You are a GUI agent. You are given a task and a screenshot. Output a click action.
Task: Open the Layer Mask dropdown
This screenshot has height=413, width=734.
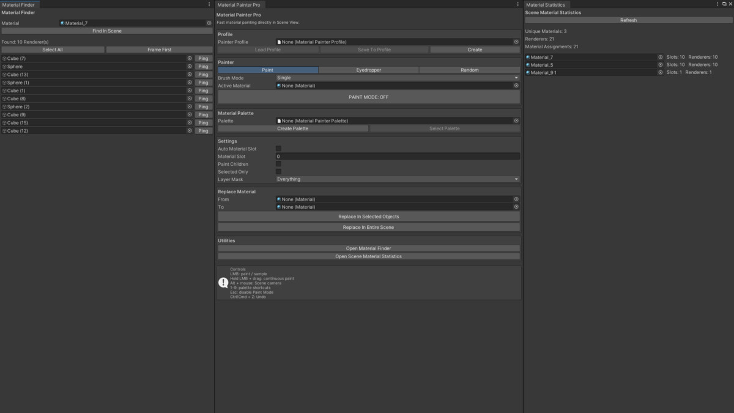[398, 179]
